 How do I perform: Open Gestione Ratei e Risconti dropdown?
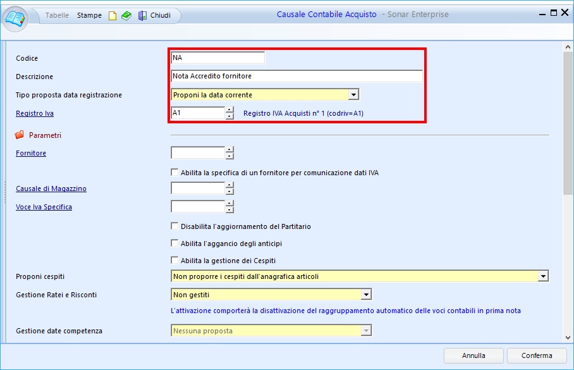tap(365, 294)
